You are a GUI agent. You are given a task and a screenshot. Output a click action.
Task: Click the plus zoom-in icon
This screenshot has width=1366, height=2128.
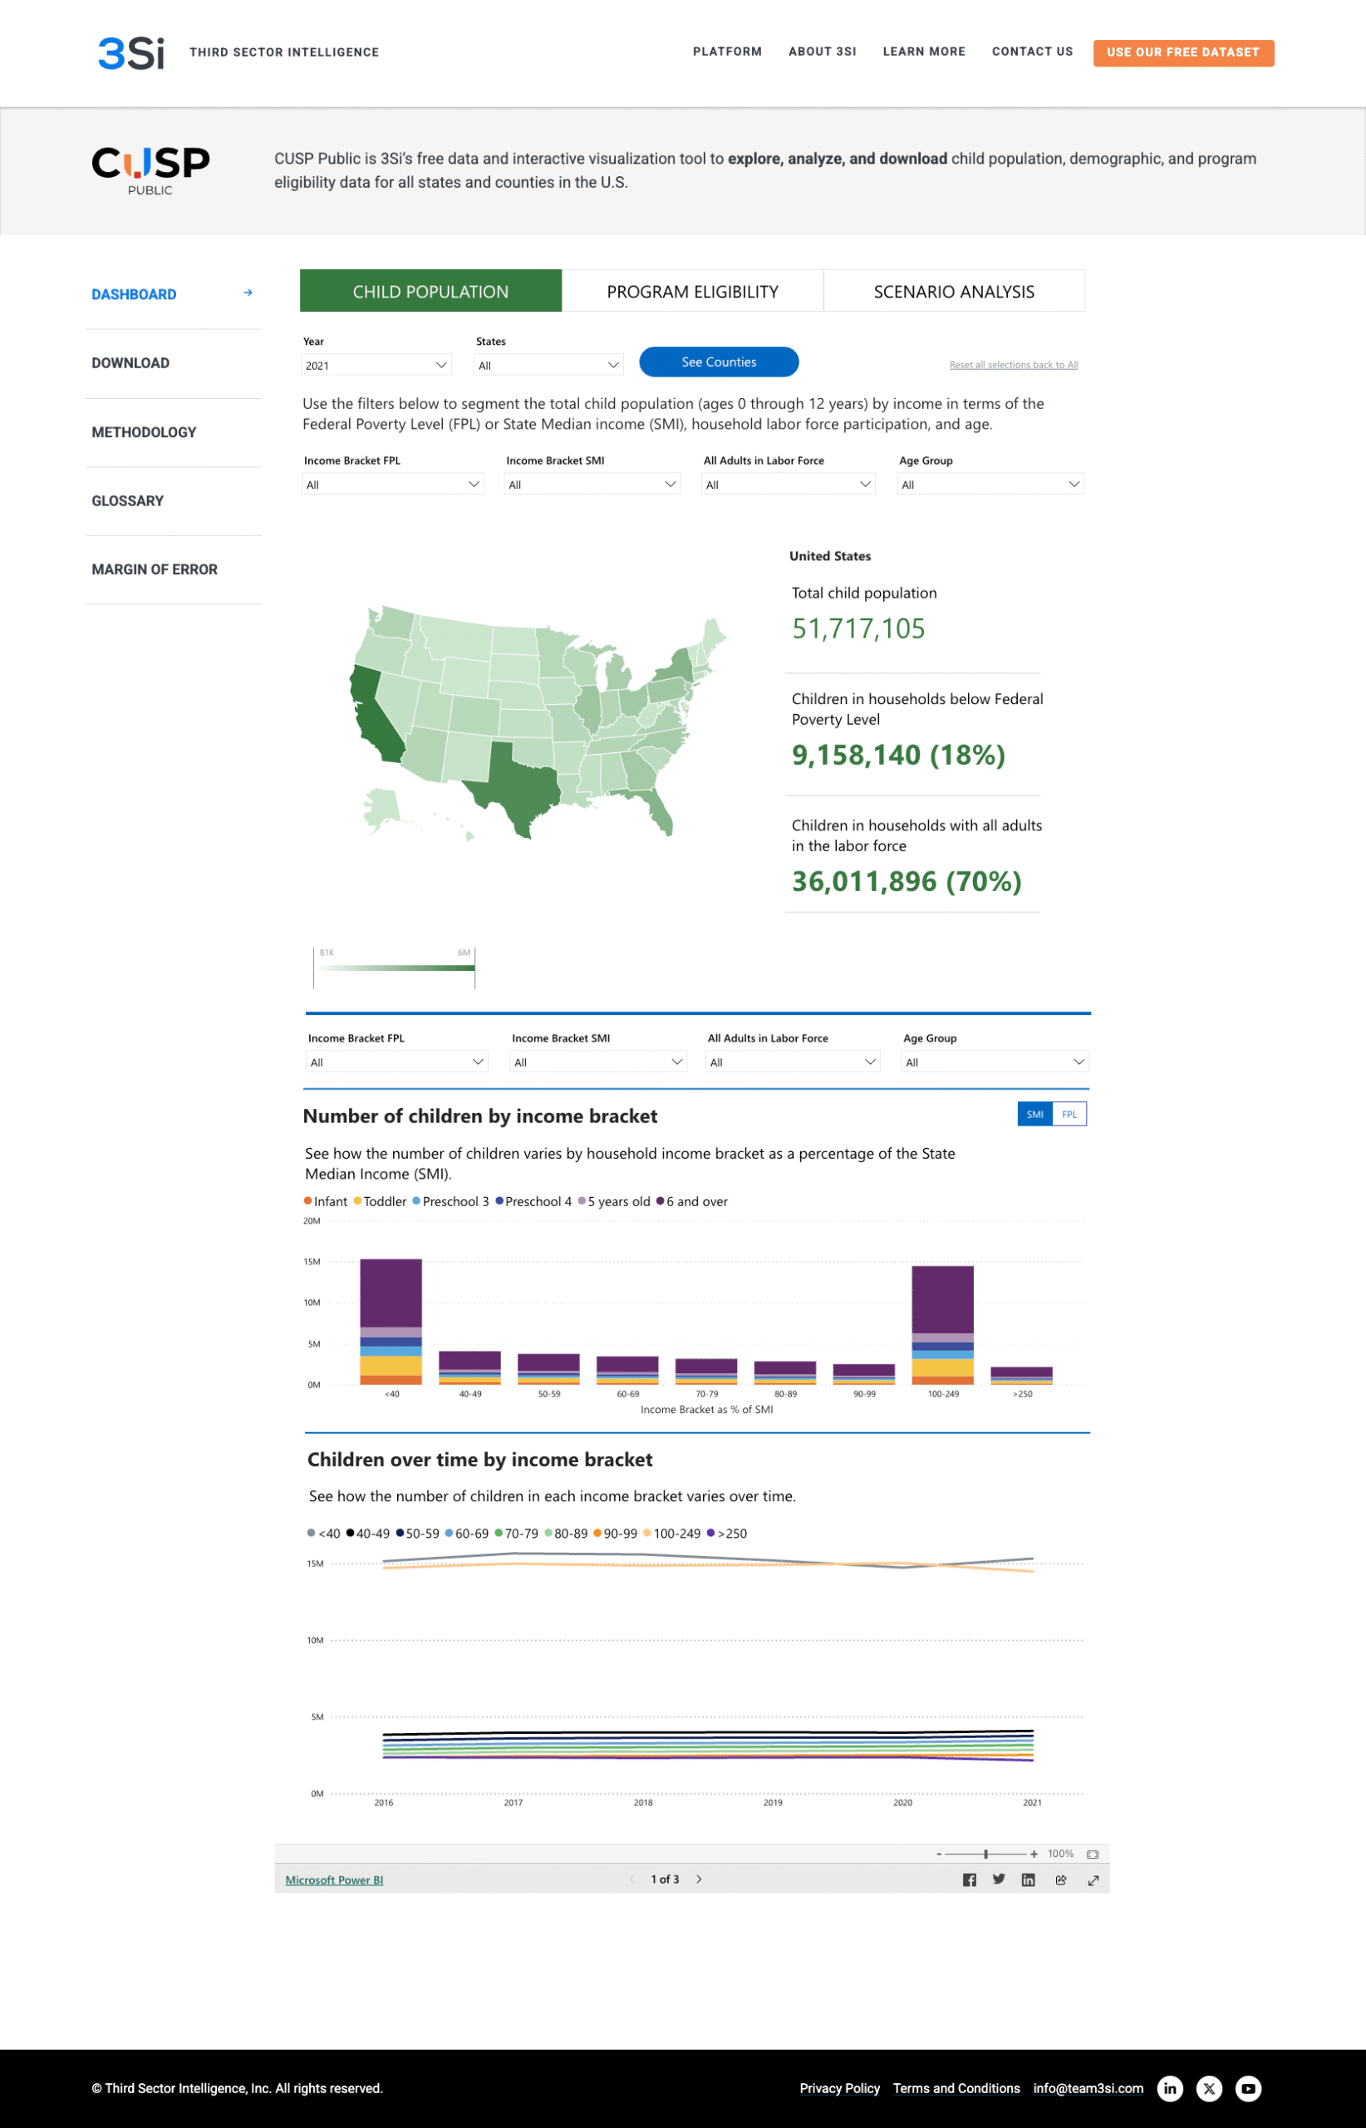1034,1854
